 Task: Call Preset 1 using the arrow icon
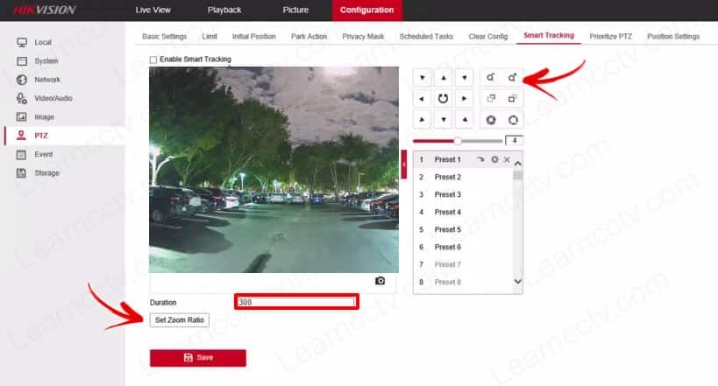click(x=480, y=160)
